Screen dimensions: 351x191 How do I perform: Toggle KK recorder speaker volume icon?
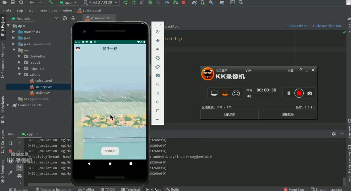coord(249,96)
